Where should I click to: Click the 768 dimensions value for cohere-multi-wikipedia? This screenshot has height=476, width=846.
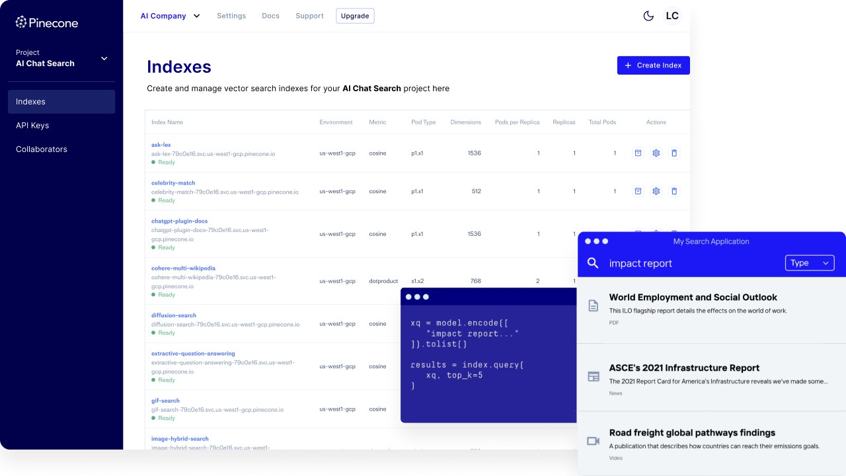[x=476, y=281]
